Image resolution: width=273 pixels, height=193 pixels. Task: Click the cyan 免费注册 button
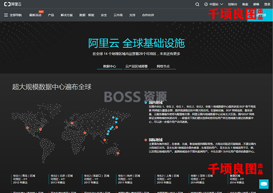[x=260, y=15]
